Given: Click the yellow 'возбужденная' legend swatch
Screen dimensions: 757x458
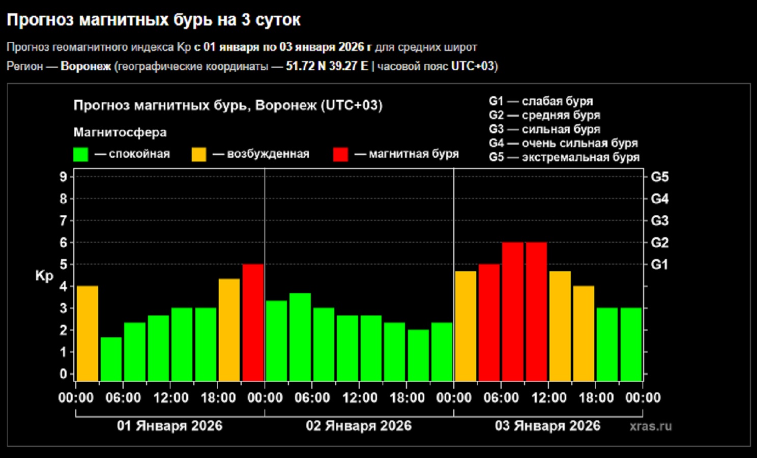Looking at the screenshot, I should pyautogui.click(x=199, y=154).
